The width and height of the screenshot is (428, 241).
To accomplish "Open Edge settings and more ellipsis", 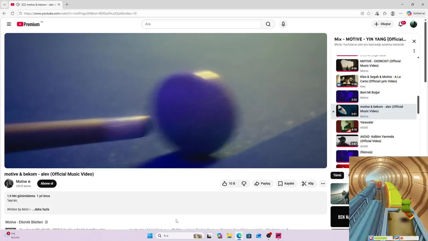I will 401,13.
